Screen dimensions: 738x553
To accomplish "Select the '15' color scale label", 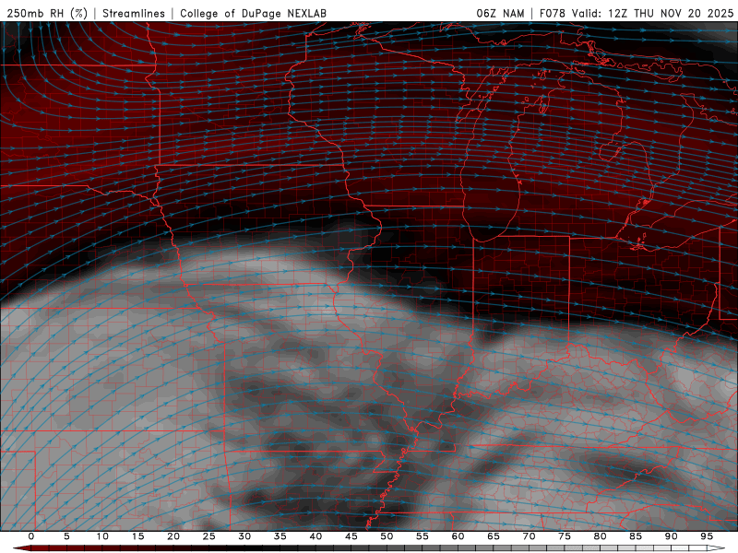I will 137,536.
